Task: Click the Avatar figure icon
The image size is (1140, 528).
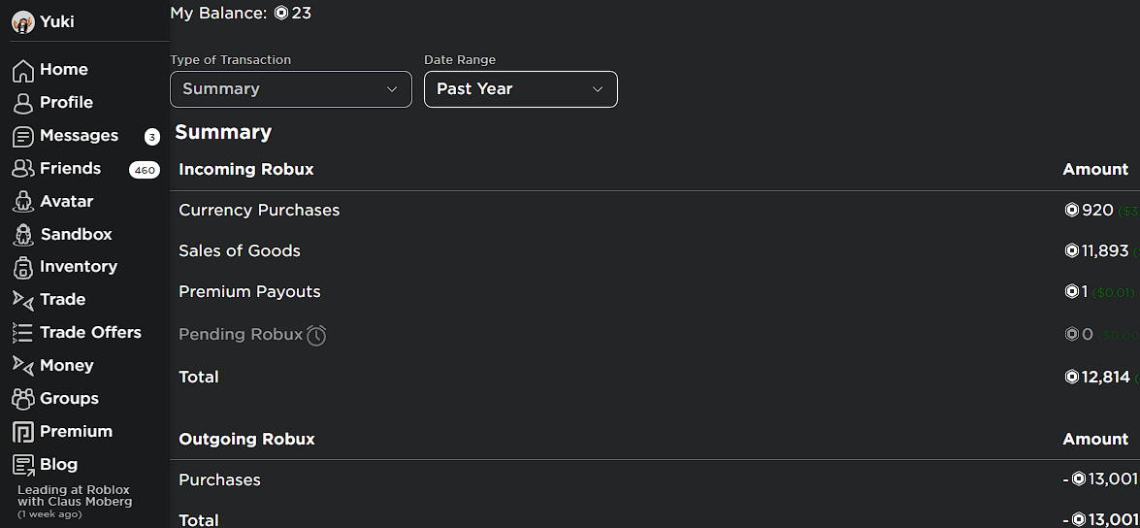Action: 23,202
